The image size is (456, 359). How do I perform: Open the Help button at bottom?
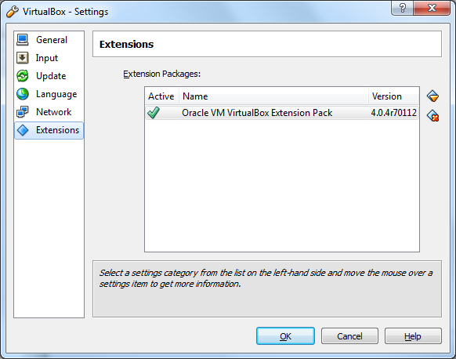pos(413,336)
